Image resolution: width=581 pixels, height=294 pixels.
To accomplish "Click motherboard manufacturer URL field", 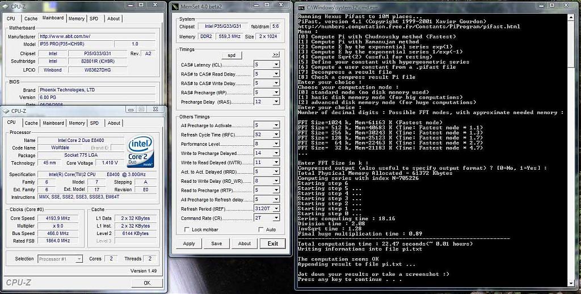I will click(96, 36).
